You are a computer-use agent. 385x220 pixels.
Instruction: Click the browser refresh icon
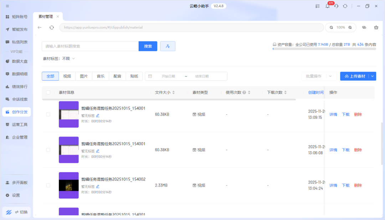click(52, 27)
